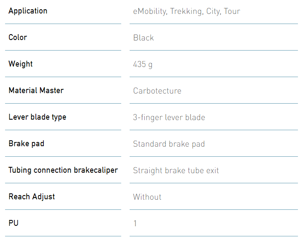Click the Lever blade type label

(37, 117)
